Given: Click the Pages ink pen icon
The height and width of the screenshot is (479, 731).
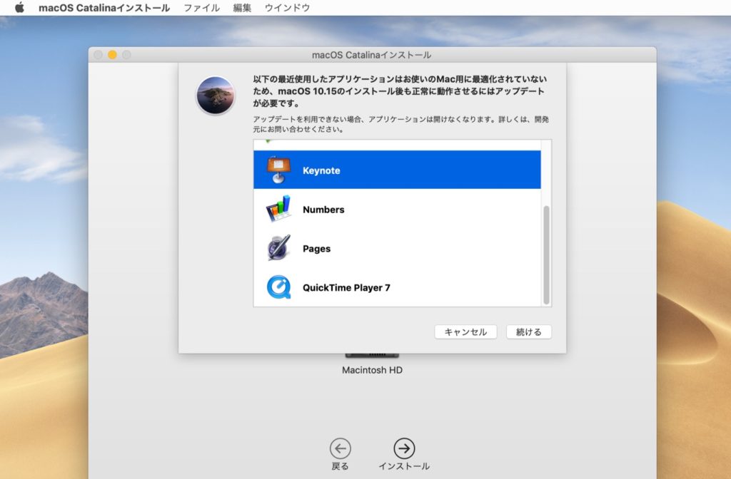Looking at the screenshot, I should coord(278,248).
